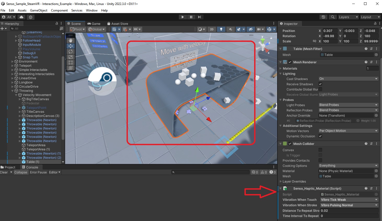The height and width of the screenshot is (221, 382).
Task: Enable Convex on the Mesh Collider
Action: click(x=320, y=150)
